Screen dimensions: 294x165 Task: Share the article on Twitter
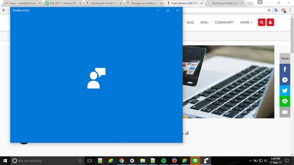[x=285, y=91]
